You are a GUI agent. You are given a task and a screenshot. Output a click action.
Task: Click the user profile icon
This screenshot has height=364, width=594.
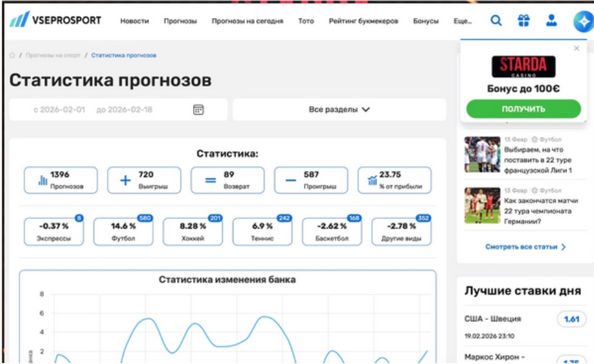click(552, 21)
